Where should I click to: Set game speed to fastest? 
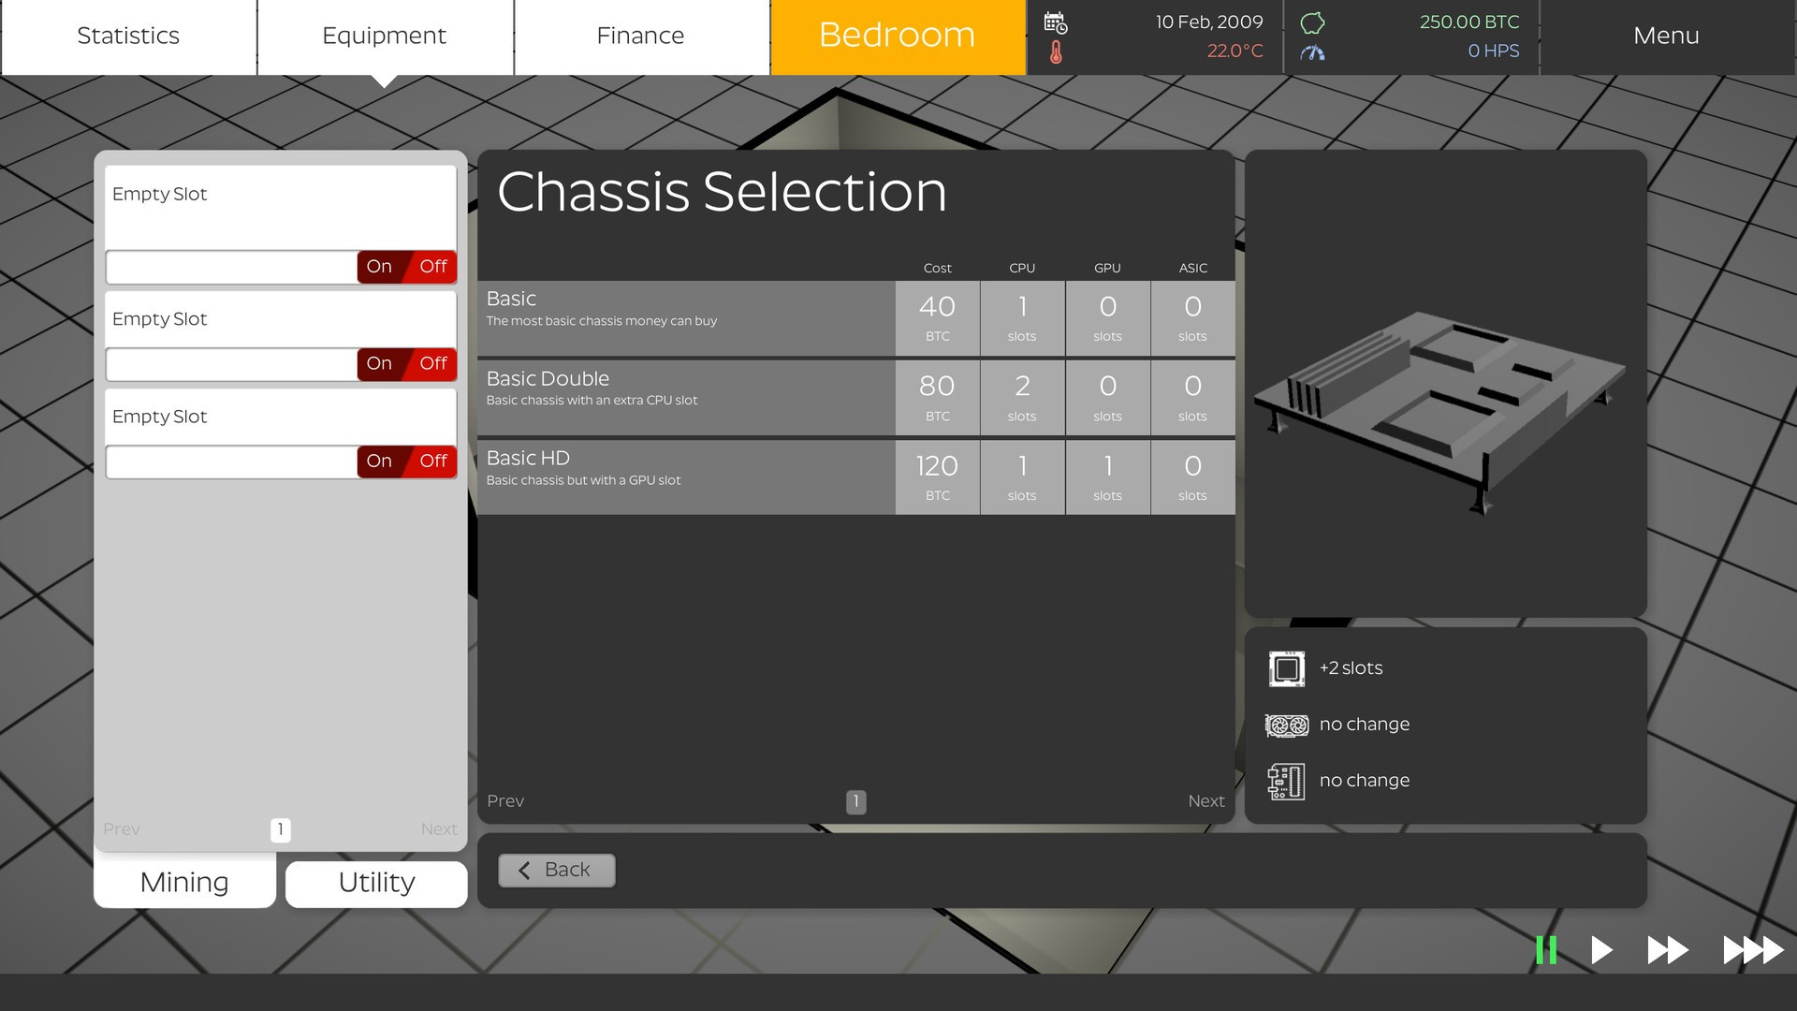point(1753,950)
